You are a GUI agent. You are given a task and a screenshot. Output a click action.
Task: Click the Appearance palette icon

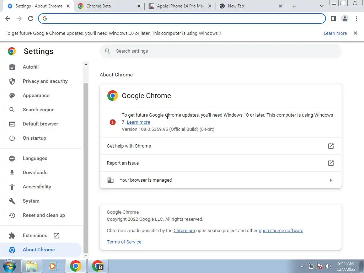[x=12, y=95]
